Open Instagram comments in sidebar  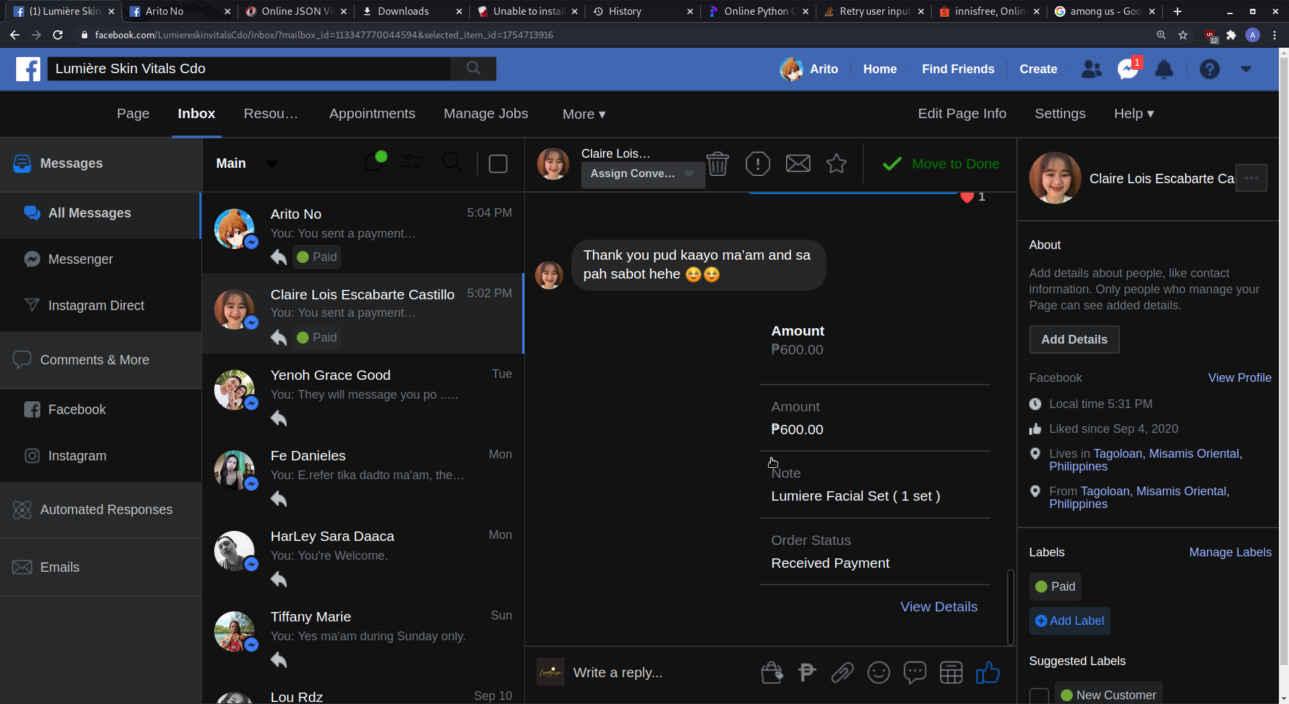coord(101,456)
